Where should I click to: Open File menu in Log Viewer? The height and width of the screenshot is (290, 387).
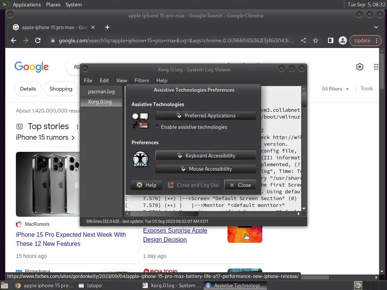click(88, 80)
